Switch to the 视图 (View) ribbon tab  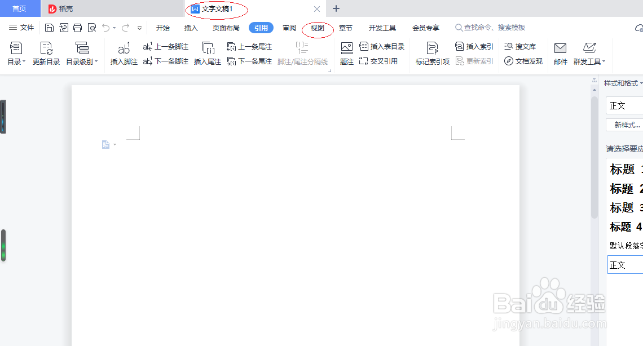click(x=318, y=27)
